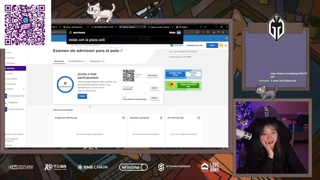Dismiss the blue banner with its X
This screenshot has width=320, height=180.
[x=226, y=38]
